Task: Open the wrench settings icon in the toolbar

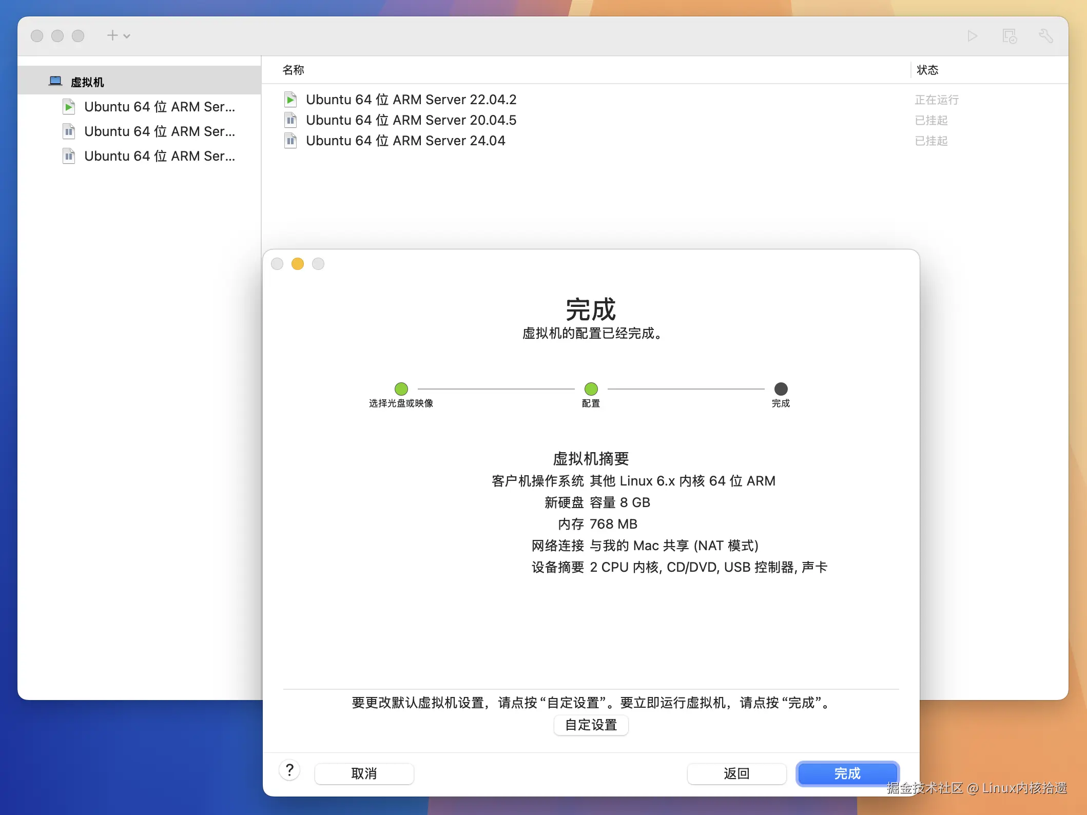Action: click(x=1045, y=36)
